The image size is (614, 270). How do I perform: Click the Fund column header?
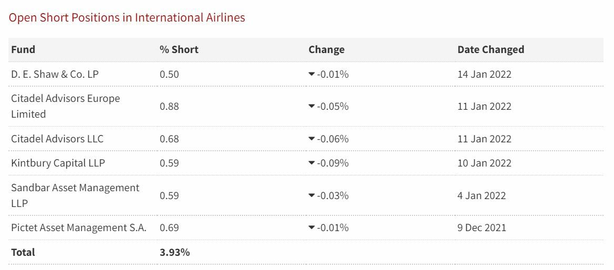pyautogui.click(x=23, y=50)
